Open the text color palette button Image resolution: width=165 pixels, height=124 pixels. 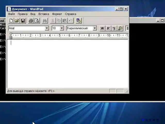(120, 28)
